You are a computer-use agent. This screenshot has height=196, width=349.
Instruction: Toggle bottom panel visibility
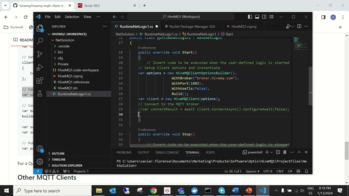tap(257, 17)
